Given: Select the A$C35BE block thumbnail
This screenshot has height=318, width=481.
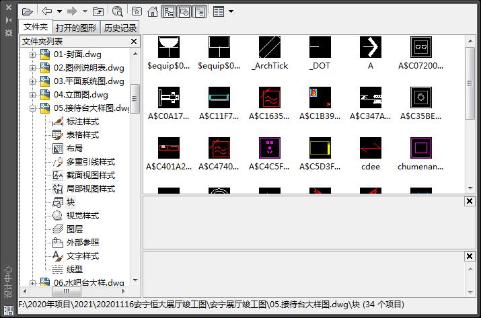Looking at the screenshot, I should (x=421, y=97).
